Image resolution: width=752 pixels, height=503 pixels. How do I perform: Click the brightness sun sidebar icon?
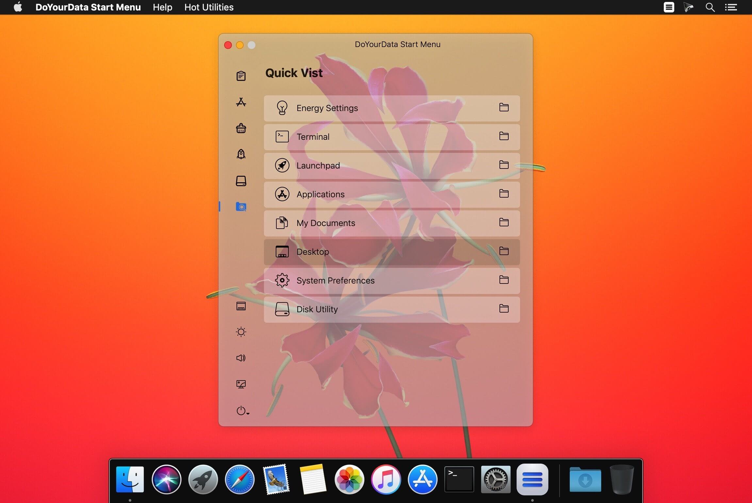point(241,332)
